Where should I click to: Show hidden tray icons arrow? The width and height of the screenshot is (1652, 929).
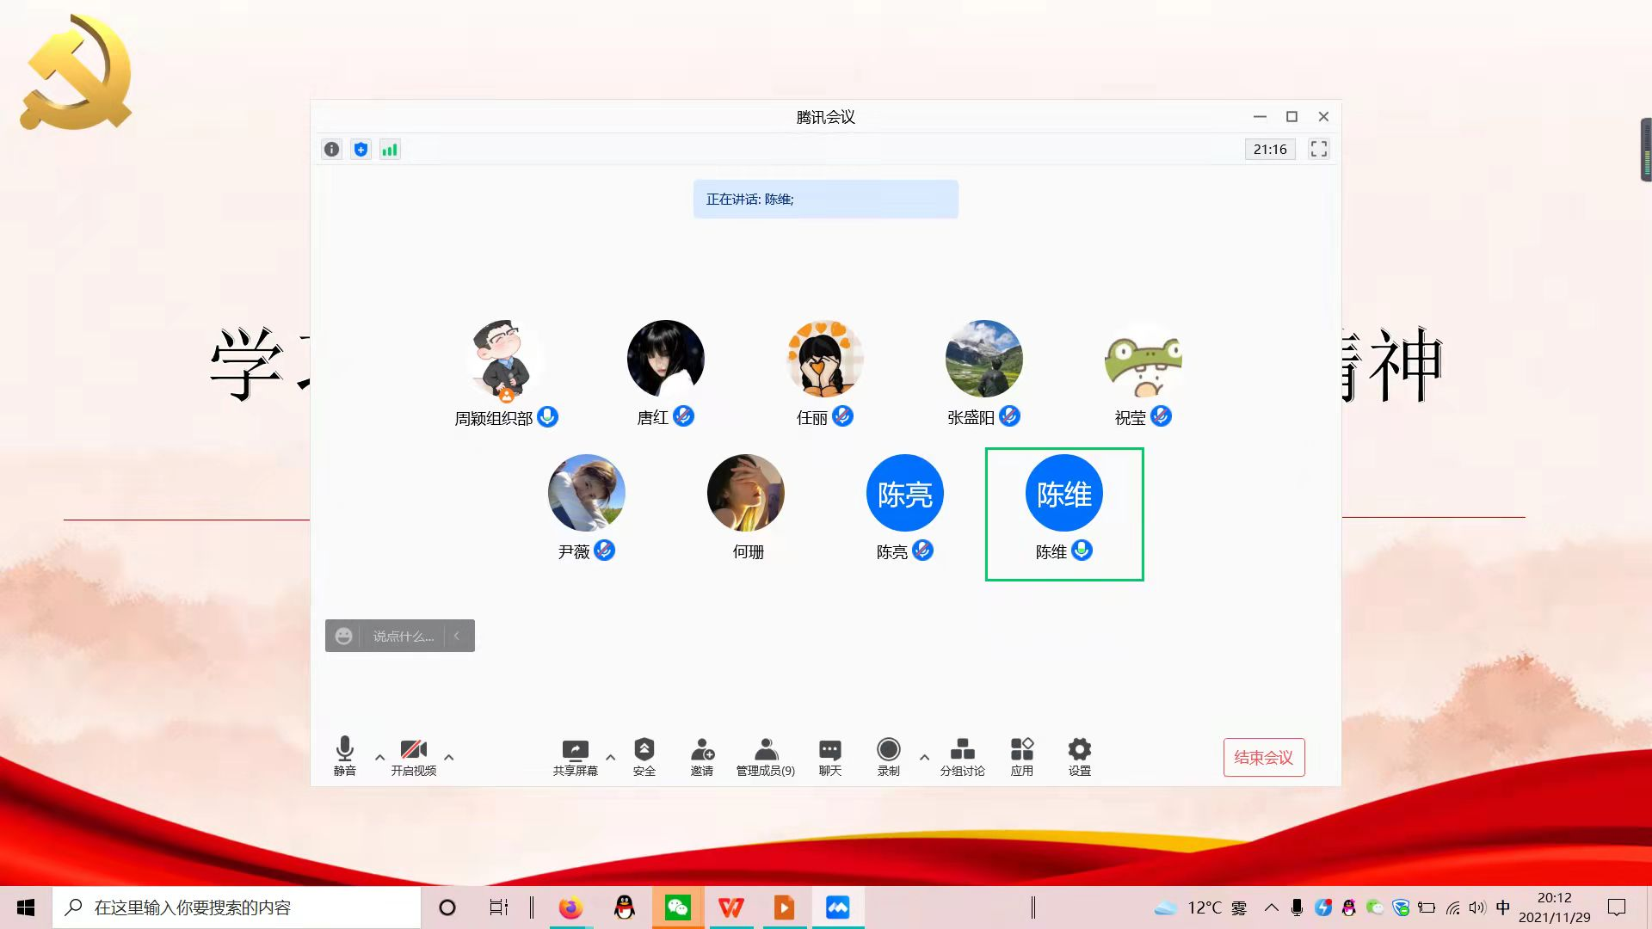point(1272,907)
